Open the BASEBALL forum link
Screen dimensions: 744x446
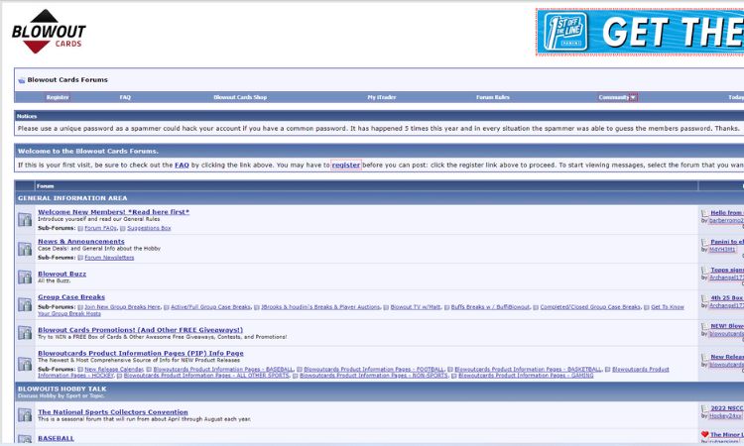click(x=56, y=438)
